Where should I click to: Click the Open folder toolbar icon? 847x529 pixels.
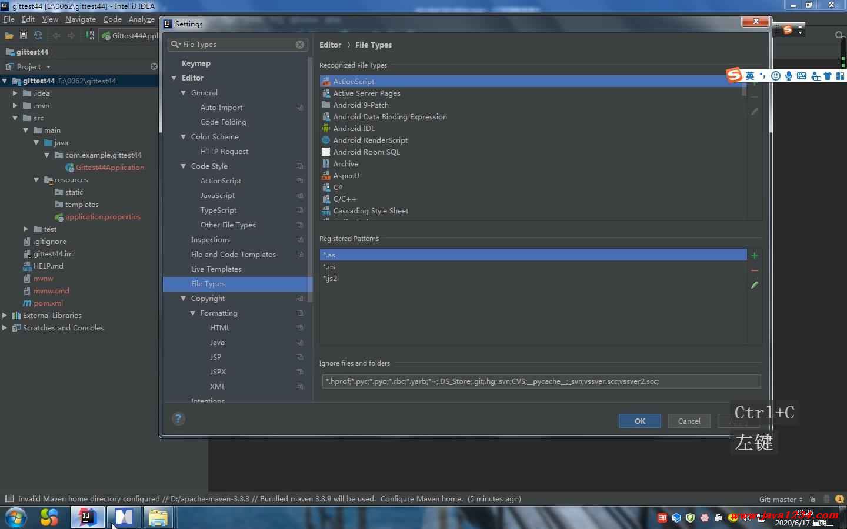pyautogui.click(x=9, y=36)
